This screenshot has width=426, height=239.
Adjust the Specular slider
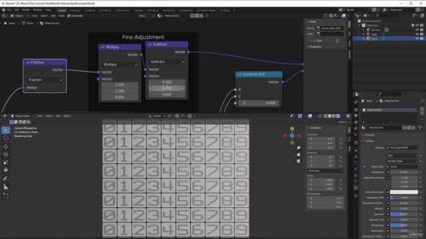click(x=404, y=214)
